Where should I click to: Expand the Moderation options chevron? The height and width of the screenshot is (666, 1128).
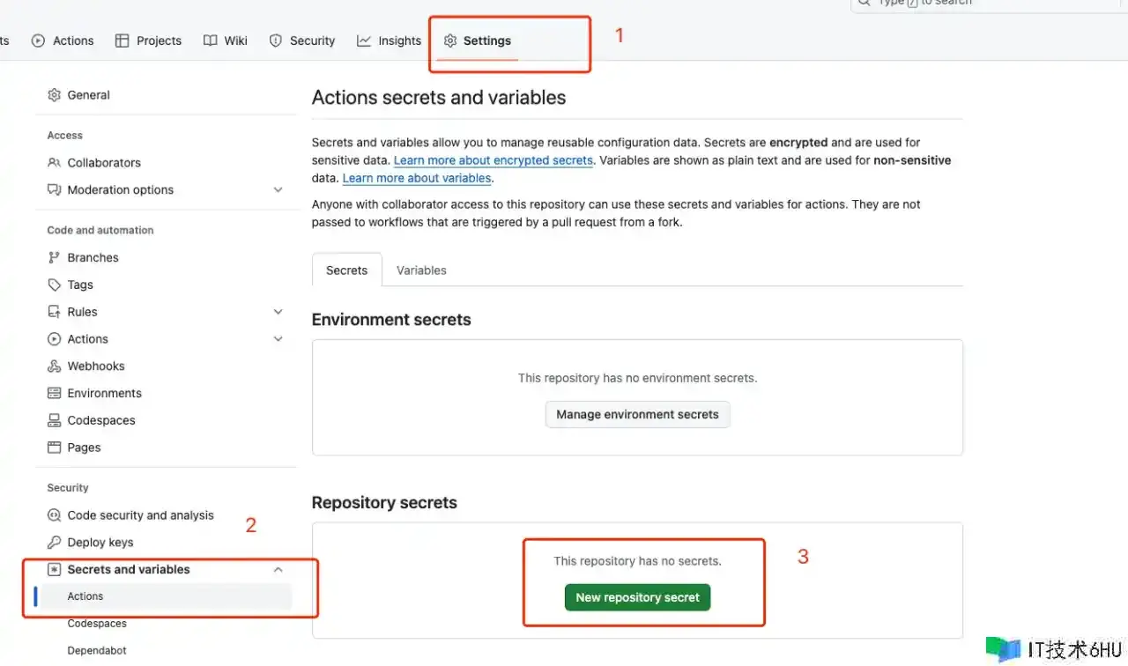click(278, 190)
